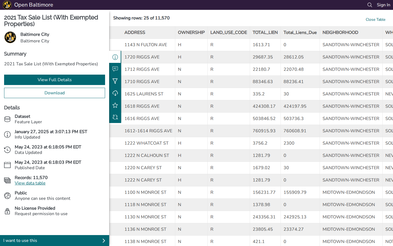393x246 pixels.
Task: Click the translate language icon
Action: coord(115,117)
